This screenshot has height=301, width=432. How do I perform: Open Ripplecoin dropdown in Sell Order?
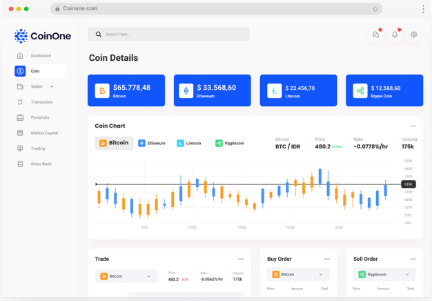384,275
